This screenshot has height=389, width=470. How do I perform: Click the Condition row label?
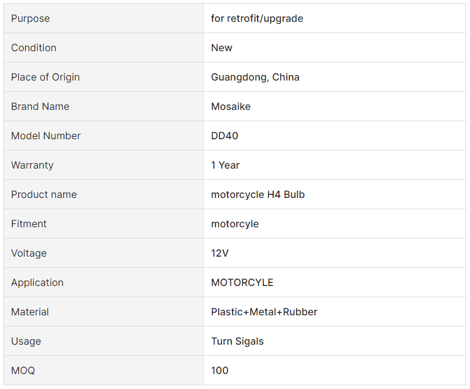(34, 47)
